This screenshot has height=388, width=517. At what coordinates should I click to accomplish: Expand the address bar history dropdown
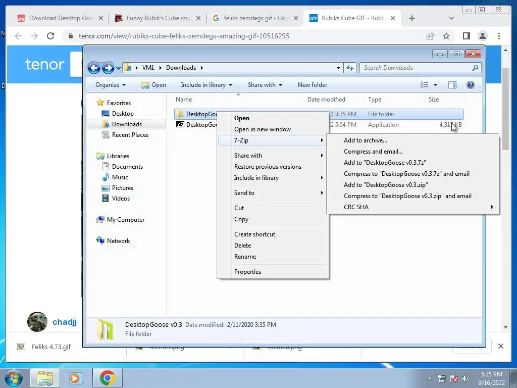tap(338, 68)
